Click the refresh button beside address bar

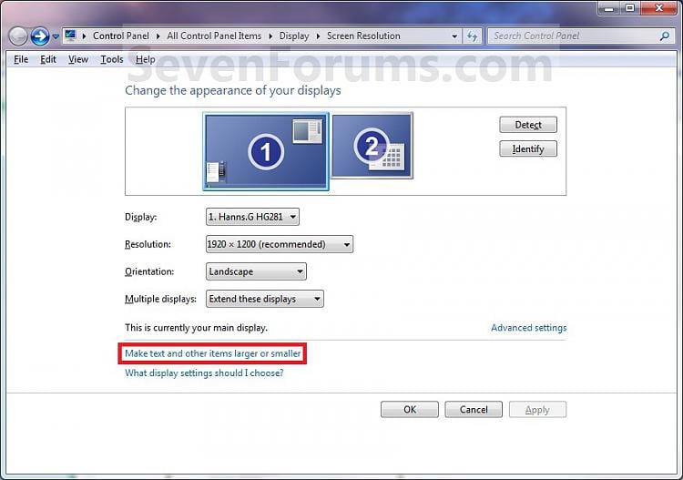[x=472, y=36]
